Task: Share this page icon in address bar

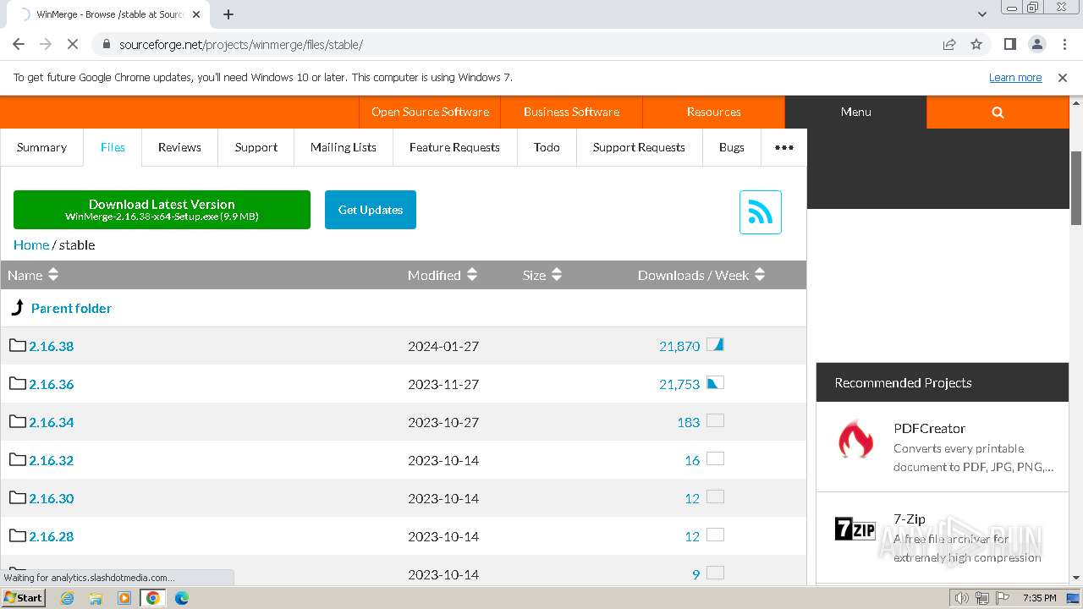Action: tap(949, 44)
